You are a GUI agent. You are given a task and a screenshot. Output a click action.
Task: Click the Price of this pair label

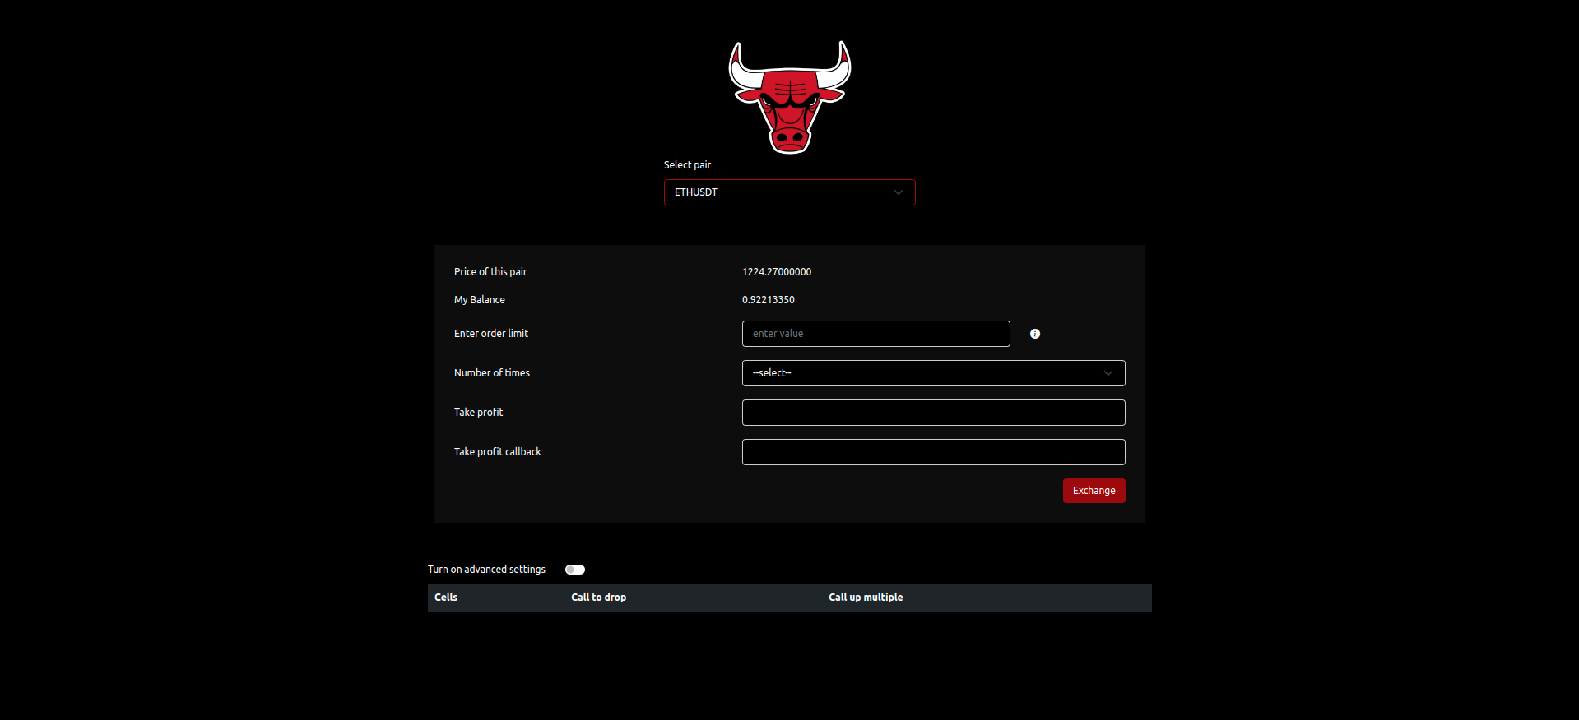pyautogui.click(x=490, y=272)
